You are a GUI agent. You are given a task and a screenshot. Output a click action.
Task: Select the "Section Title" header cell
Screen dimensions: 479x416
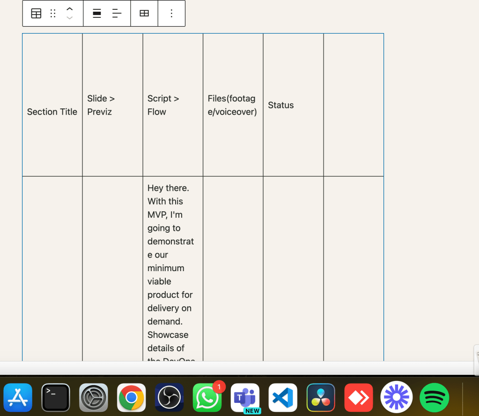[x=52, y=105]
